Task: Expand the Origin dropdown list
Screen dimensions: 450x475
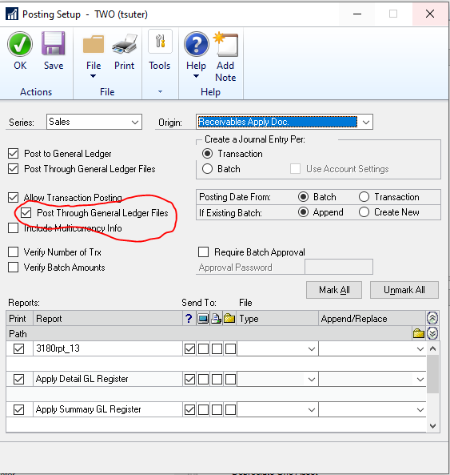Action: point(366,122)
